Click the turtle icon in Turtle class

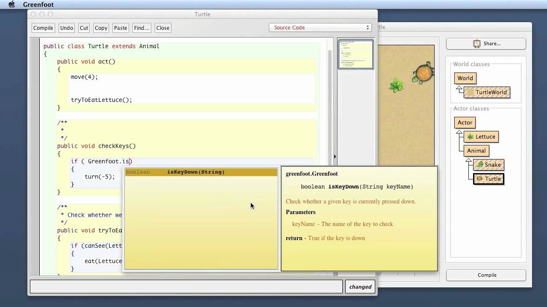[x=480, y=179]
